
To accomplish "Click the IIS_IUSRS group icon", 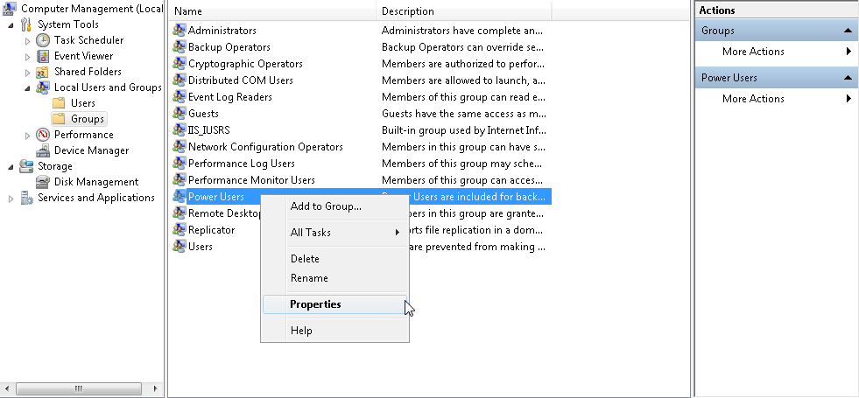I will 180,129.
